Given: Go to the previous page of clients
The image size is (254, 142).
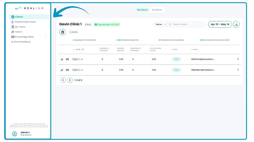Looking at the screenshot, I should [63, 80].
